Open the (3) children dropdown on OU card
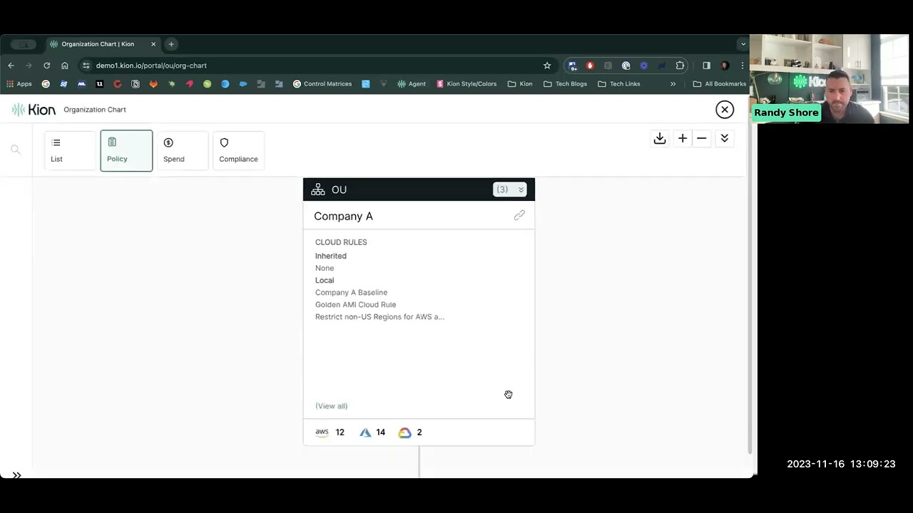 coord(509,190)
